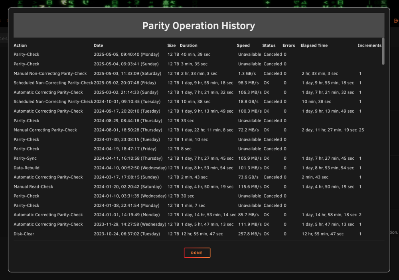Viewport: 399px width, 280px height.
Task: Click the elapsed time 2 day, 11 hr, 27 min, 19 sec
Action: [329, 130]
